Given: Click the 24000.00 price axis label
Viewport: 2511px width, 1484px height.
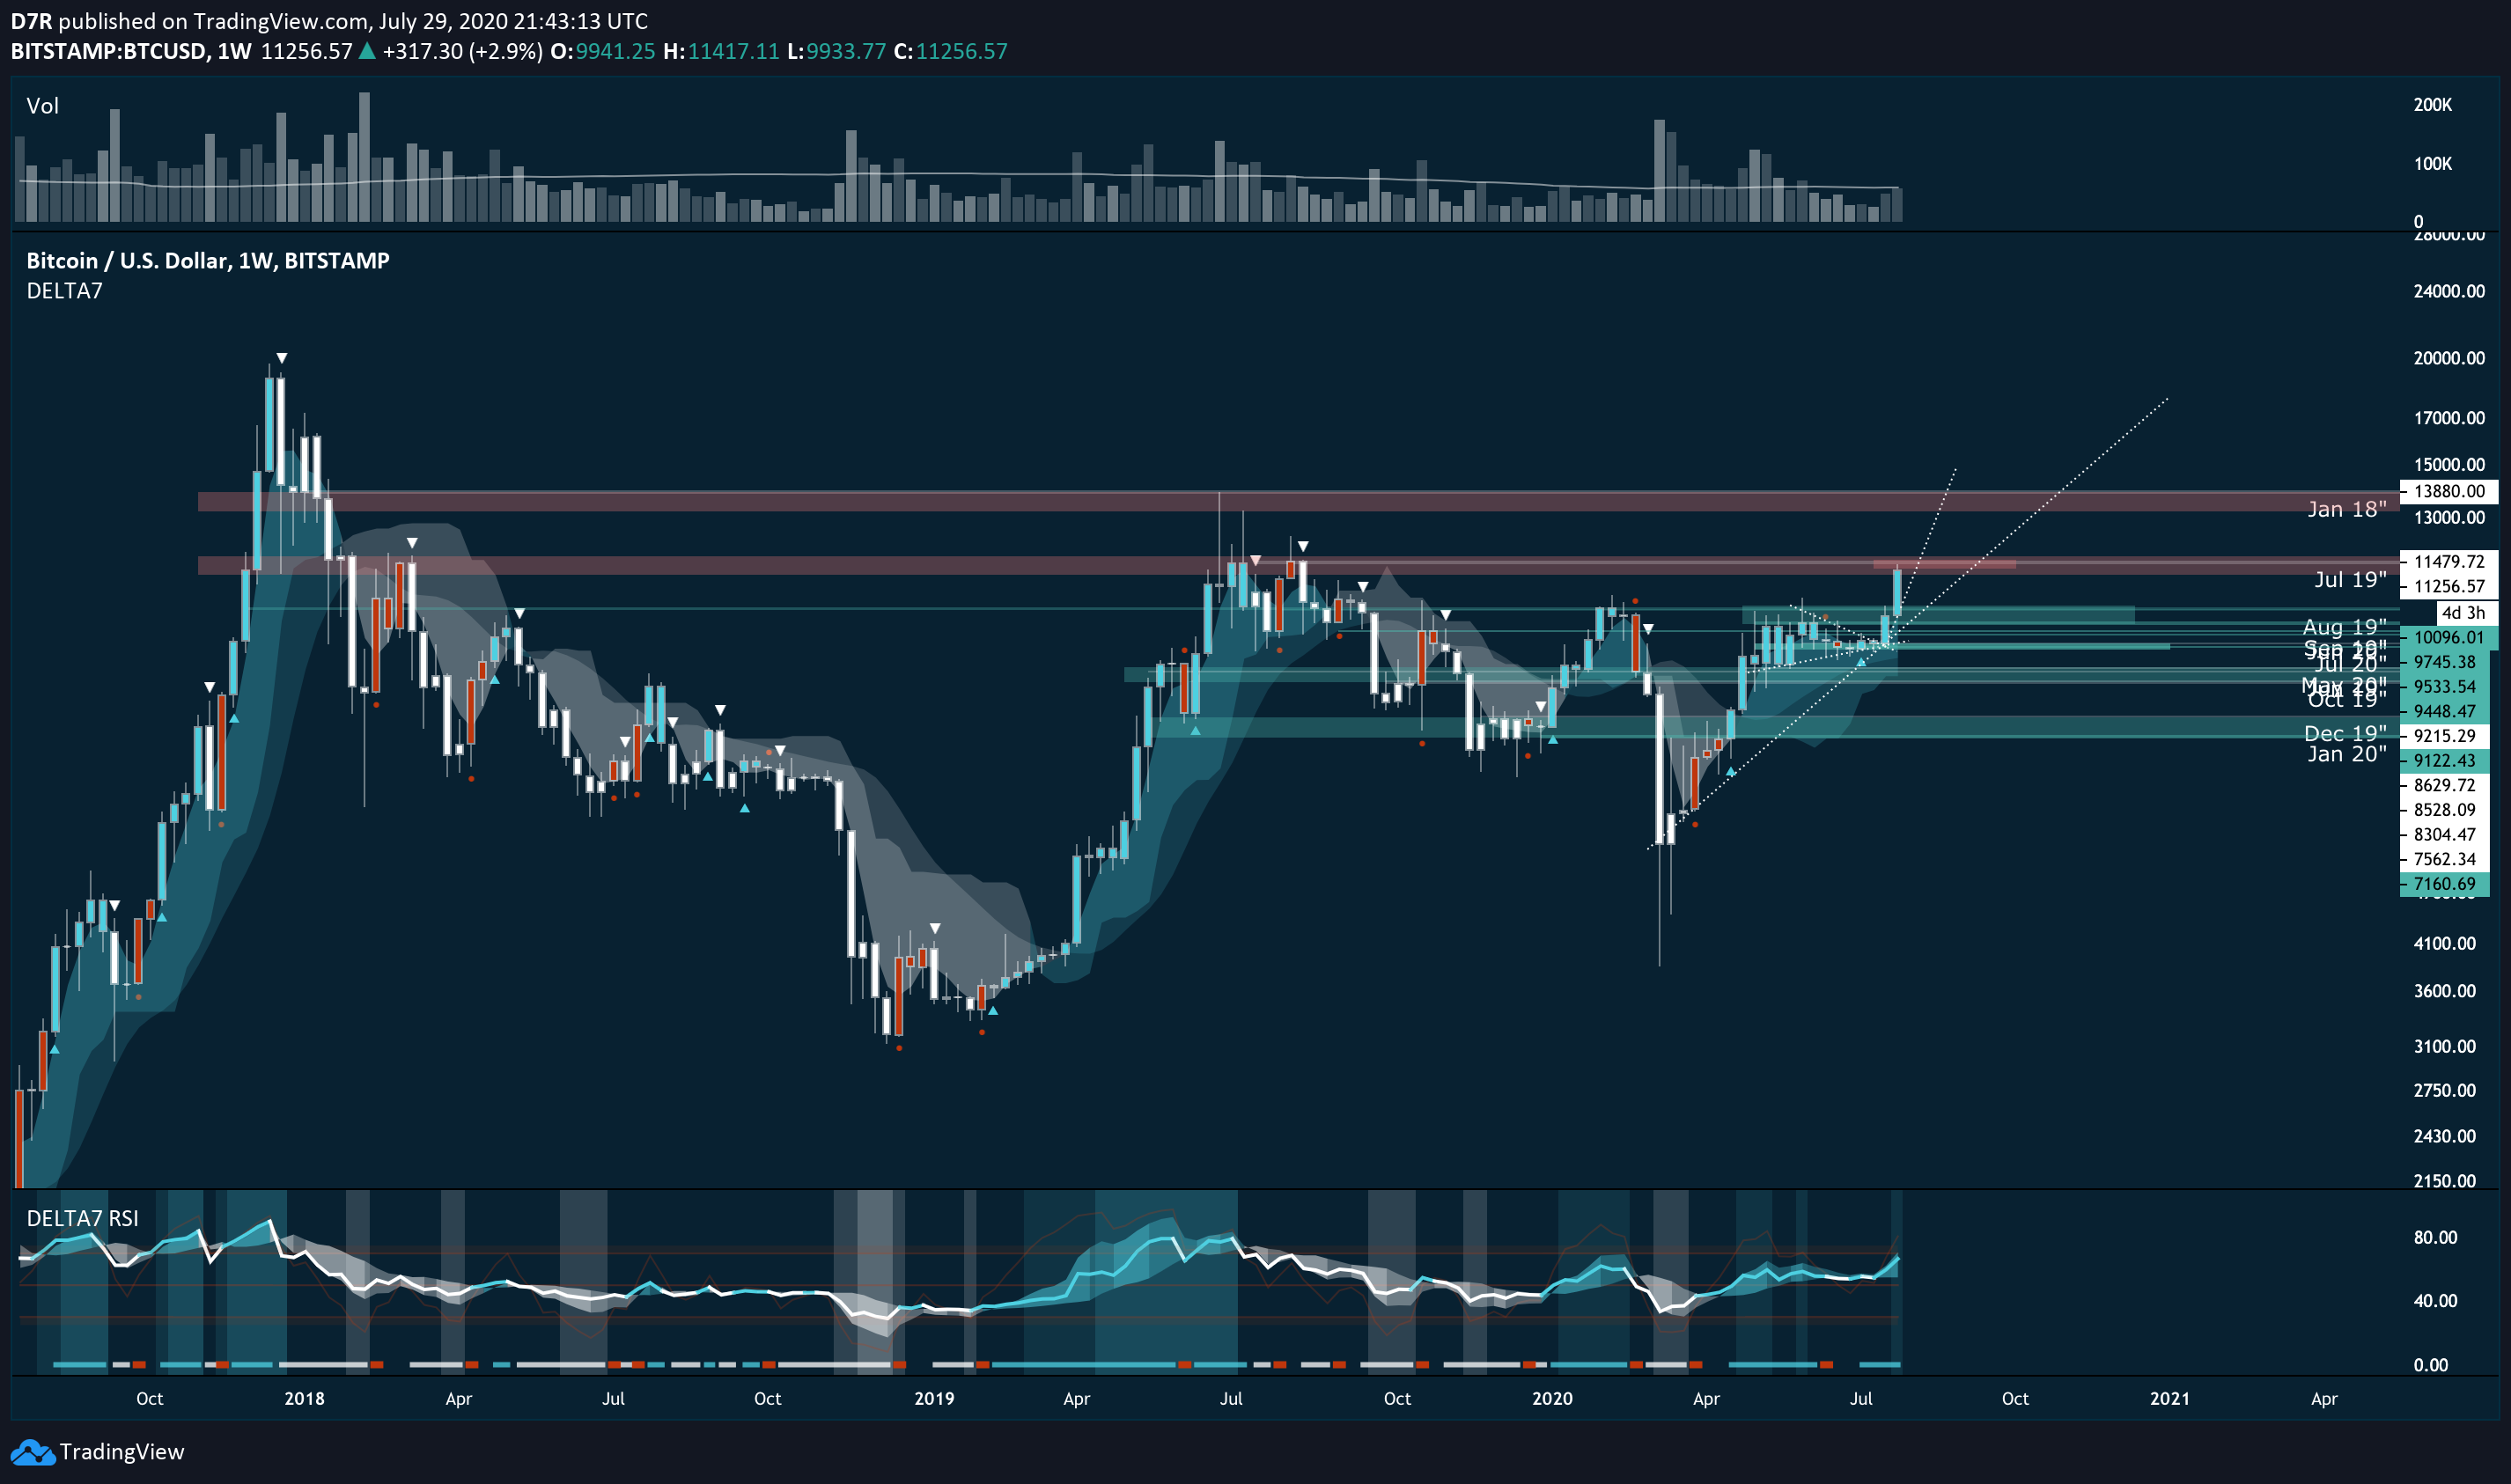Looking at the screenshot, I should (x=2449, y=291).
